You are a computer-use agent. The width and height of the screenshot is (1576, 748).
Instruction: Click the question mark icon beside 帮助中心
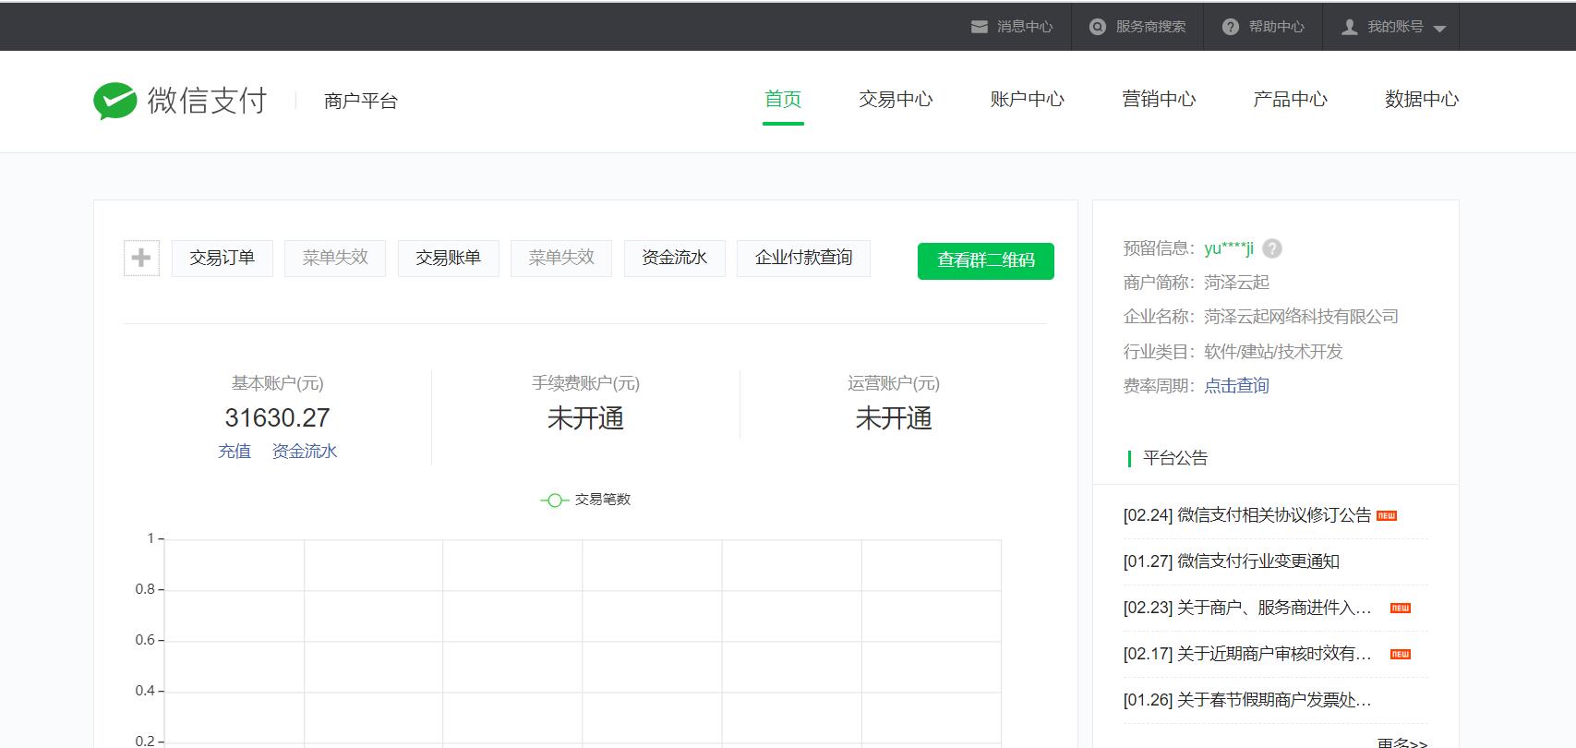pos(1230,27)
